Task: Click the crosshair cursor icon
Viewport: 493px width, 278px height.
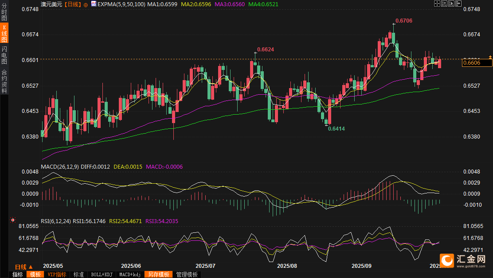Action: click(437, 4)
